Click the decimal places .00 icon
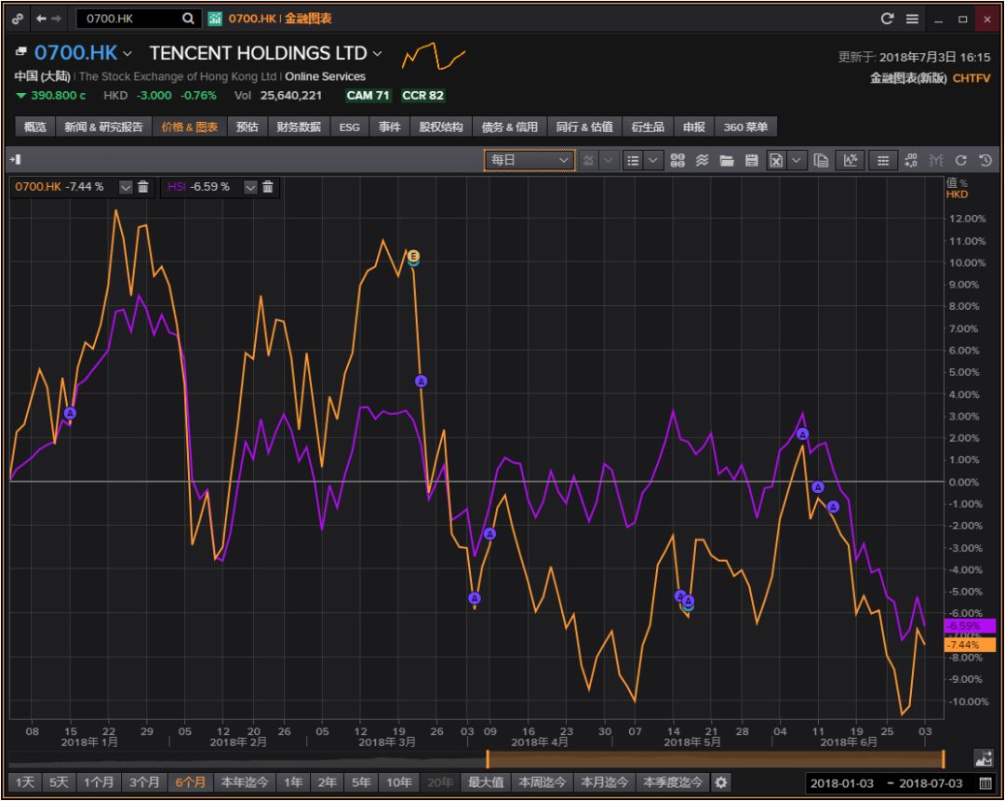The width and height of the screenshot is (1005, 801). click(911, 160)
